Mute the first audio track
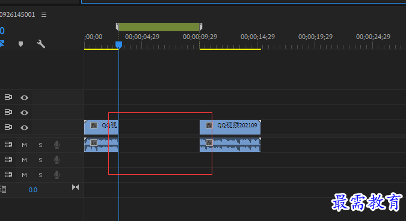406x221 pixels. 24,145
